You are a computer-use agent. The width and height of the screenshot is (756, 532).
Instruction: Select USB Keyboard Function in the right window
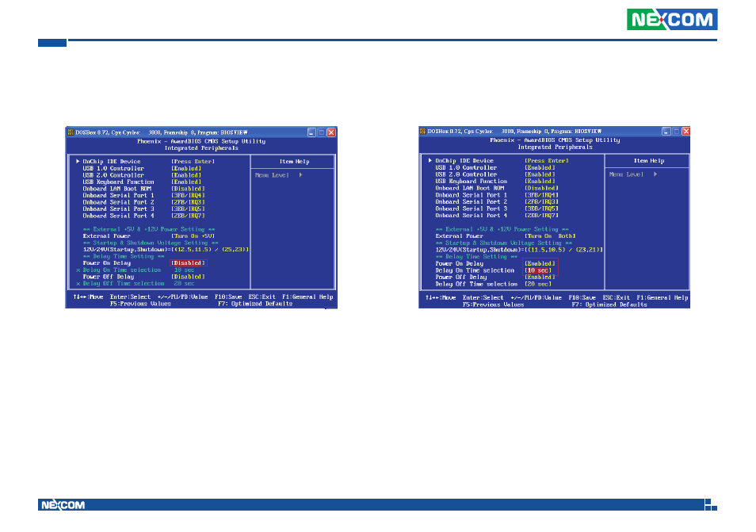[x=472, y=182]
